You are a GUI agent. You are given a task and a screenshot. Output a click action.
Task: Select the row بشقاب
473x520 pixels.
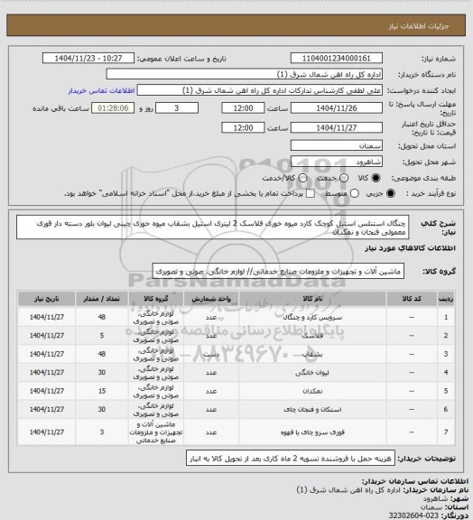tap(236, 354)
